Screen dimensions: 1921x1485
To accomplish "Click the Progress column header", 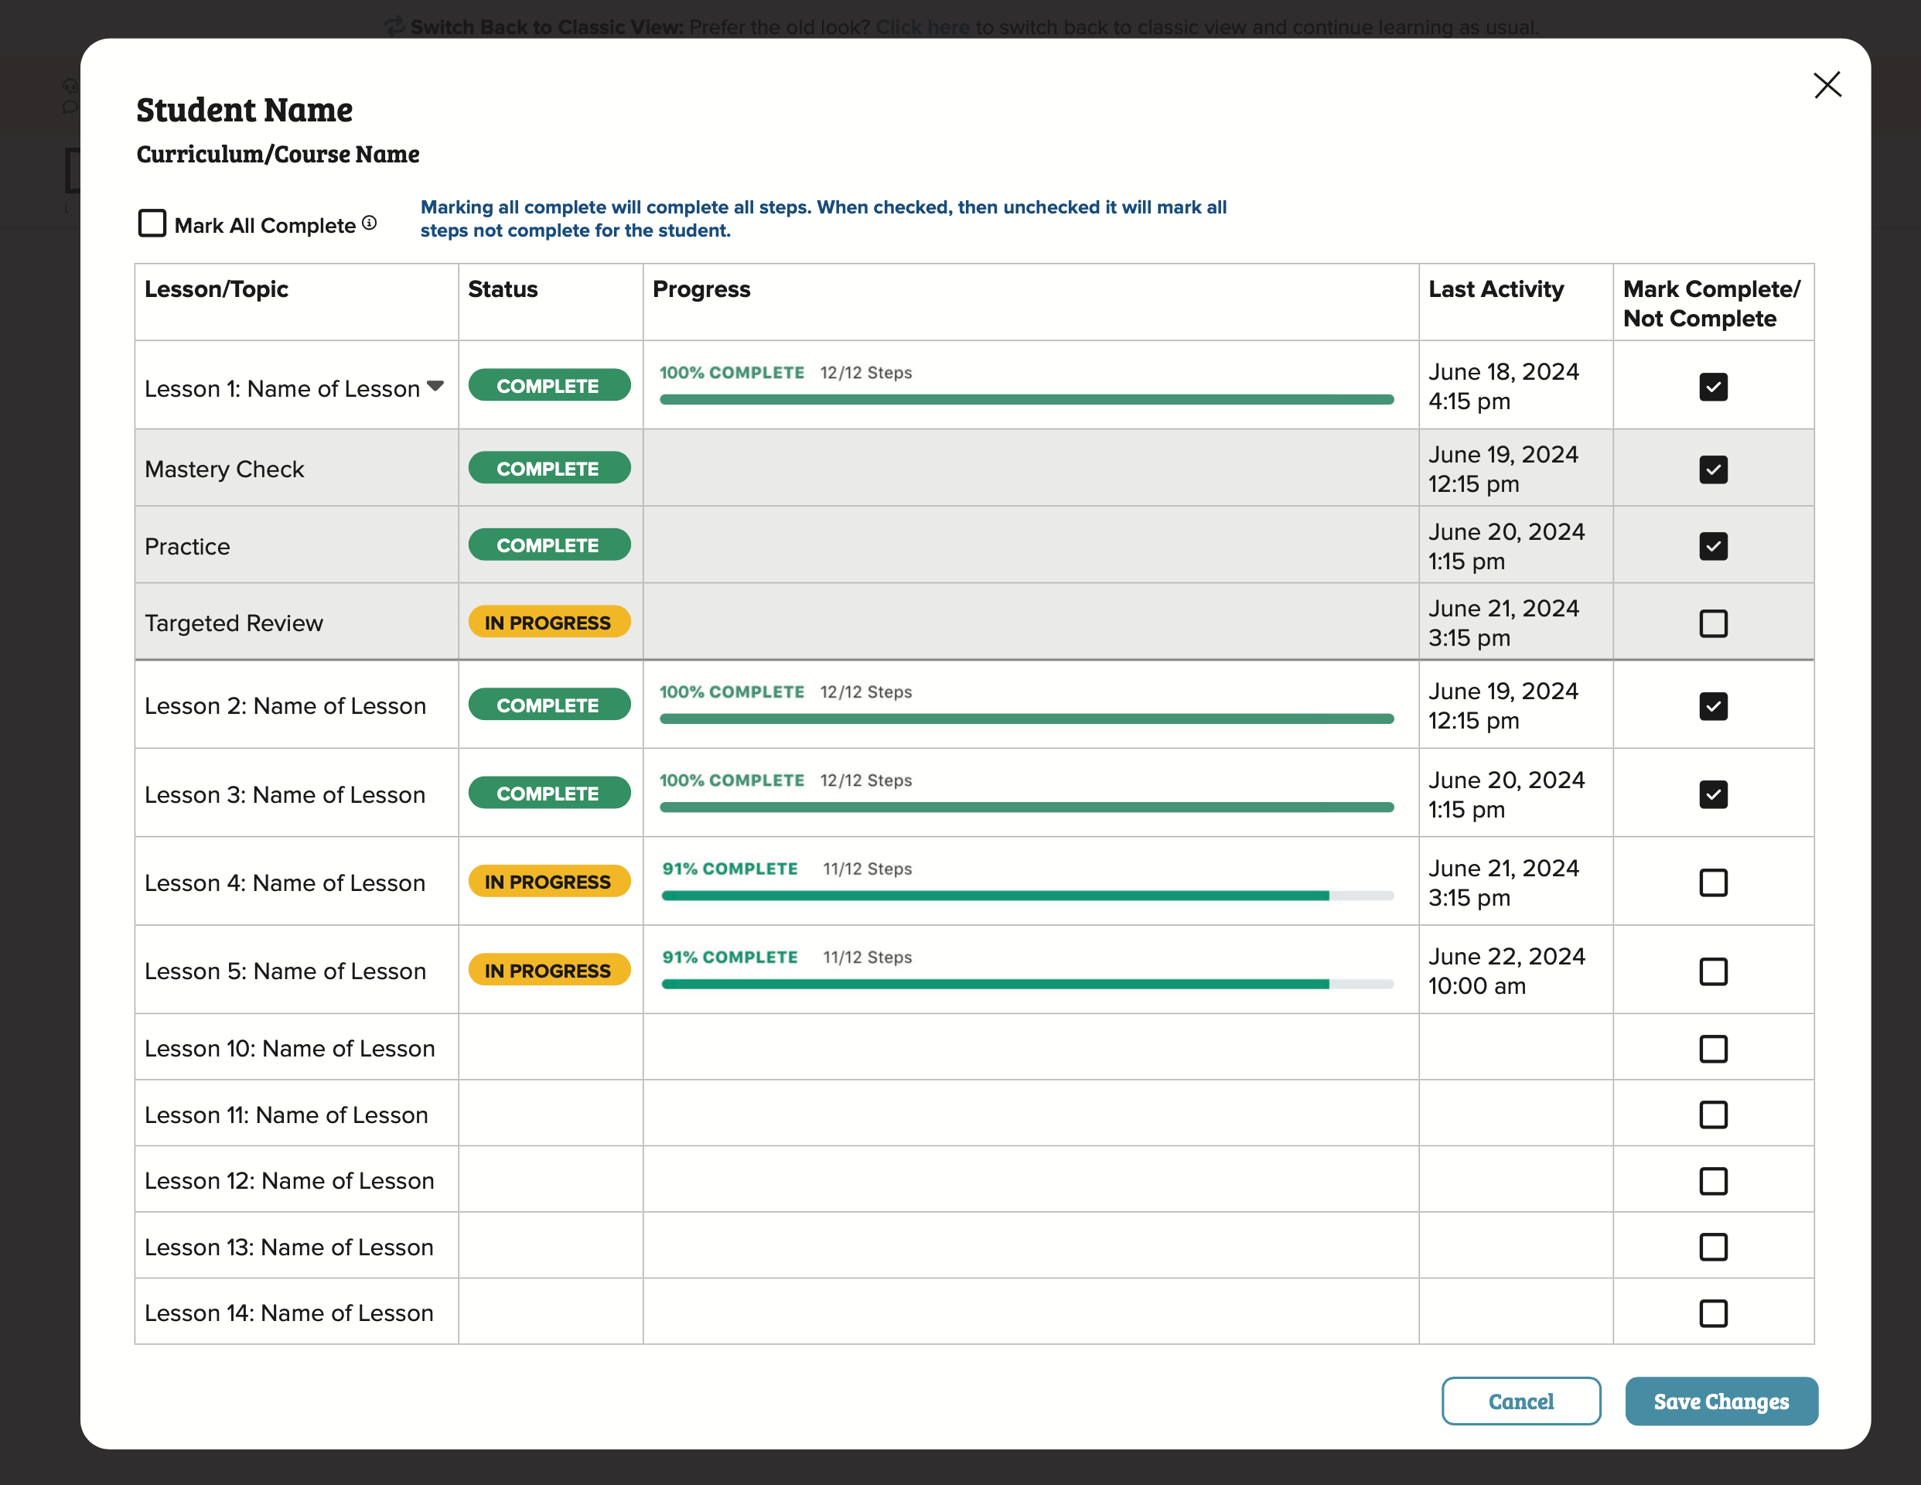I will pyautogui.click(x=701, y=289).
